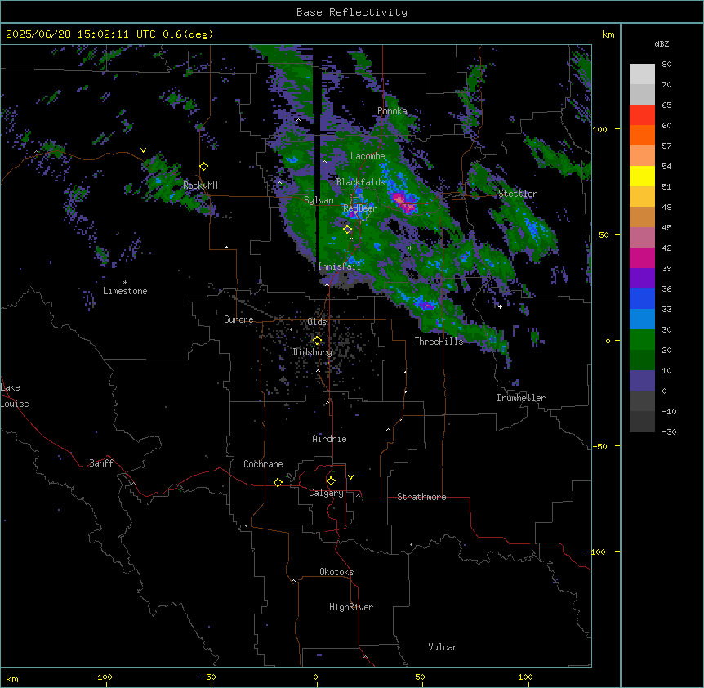704x688 pixels.
Task: Click the 45 value in dBZ legend
Action: click(x=666, y=228)
